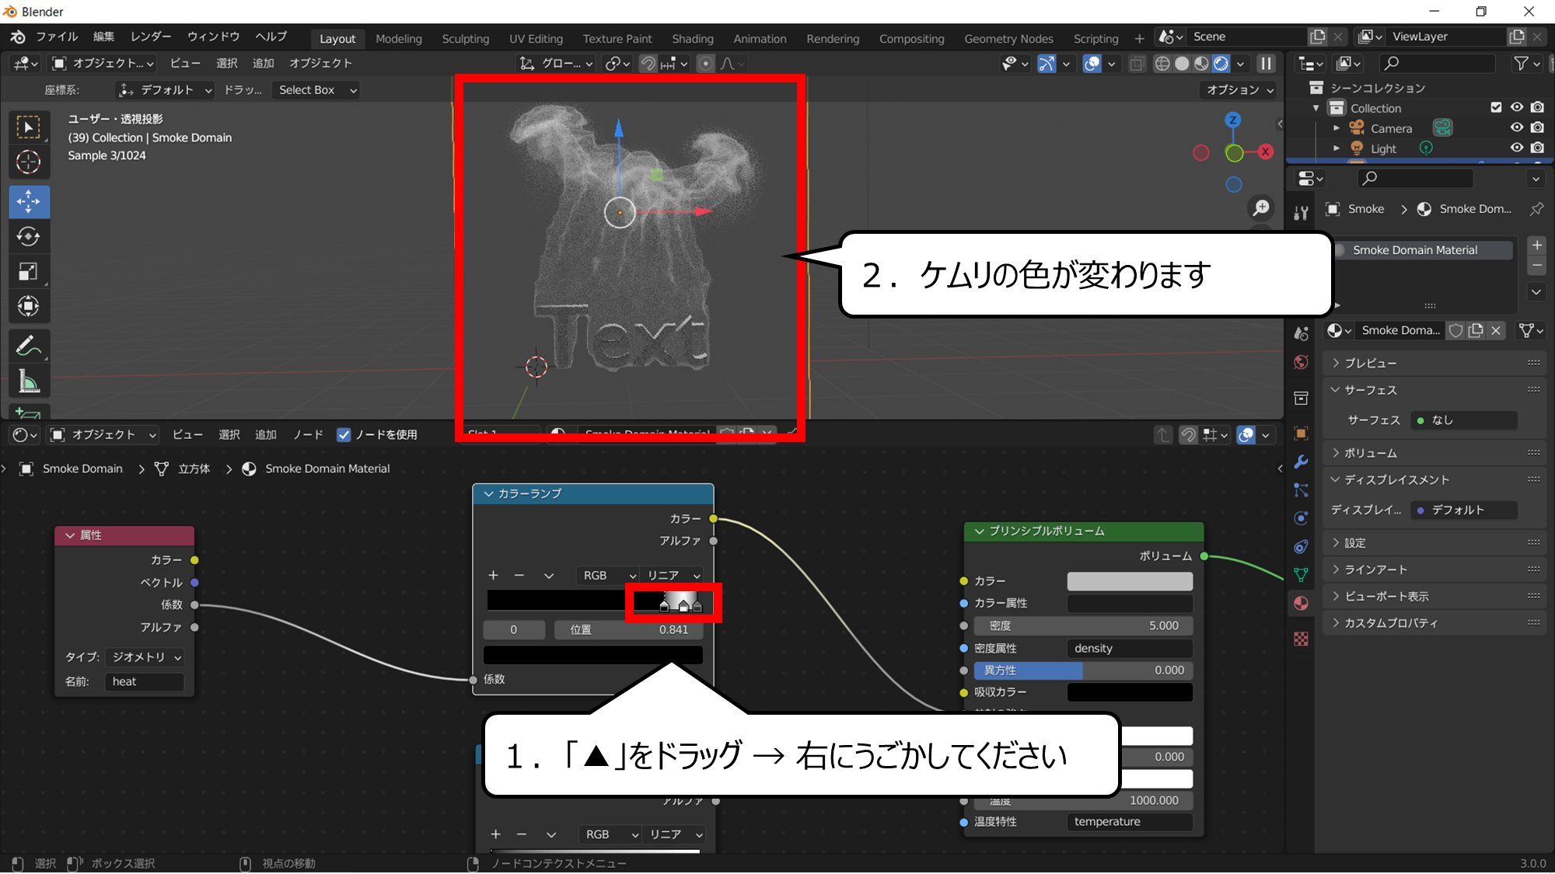This screenshot has width=1555, height=874.
Task: Expand the Camera item in outliner
Action: click(x=1337, y=128)
